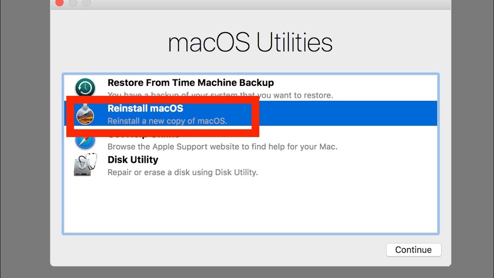The height and width of the screenshot is (278, 494).
Task: Click blank blue area of highlighted row
Action: [x=347, y=114]
